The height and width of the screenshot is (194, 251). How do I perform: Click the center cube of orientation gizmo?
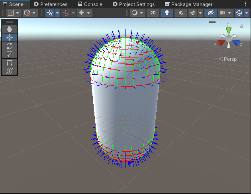click(229, 39)
